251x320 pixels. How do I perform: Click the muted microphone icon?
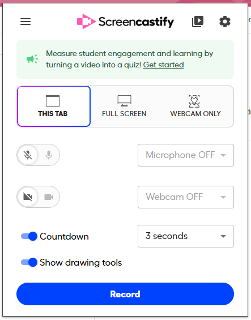point(28,155)
